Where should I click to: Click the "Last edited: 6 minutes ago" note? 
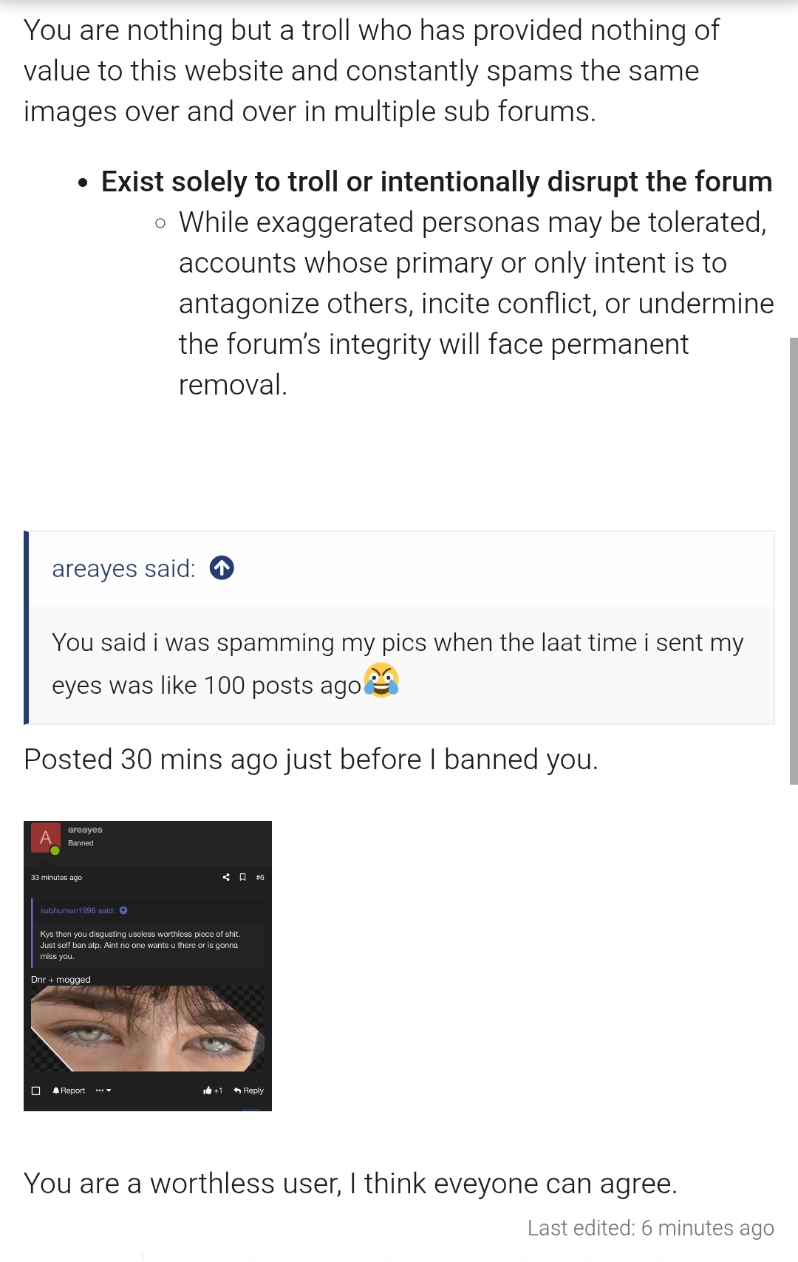point(650,1228)
